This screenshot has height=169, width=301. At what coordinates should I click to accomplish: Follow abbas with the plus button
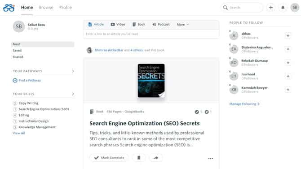(288, 36)
